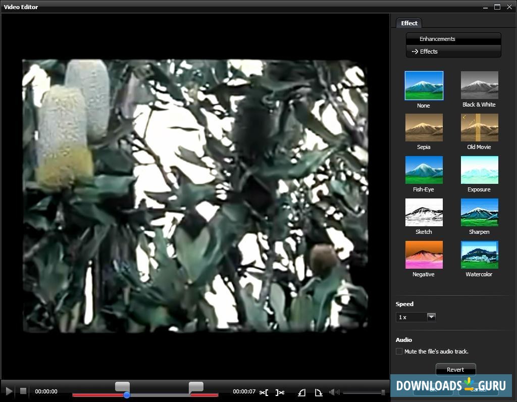Stop the video playback

click(23, 391)
